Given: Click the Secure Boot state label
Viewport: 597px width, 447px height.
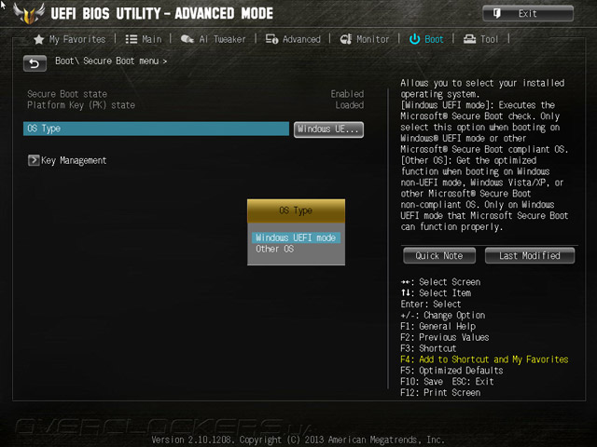Looking at the screenshot, I should (67, 94).
